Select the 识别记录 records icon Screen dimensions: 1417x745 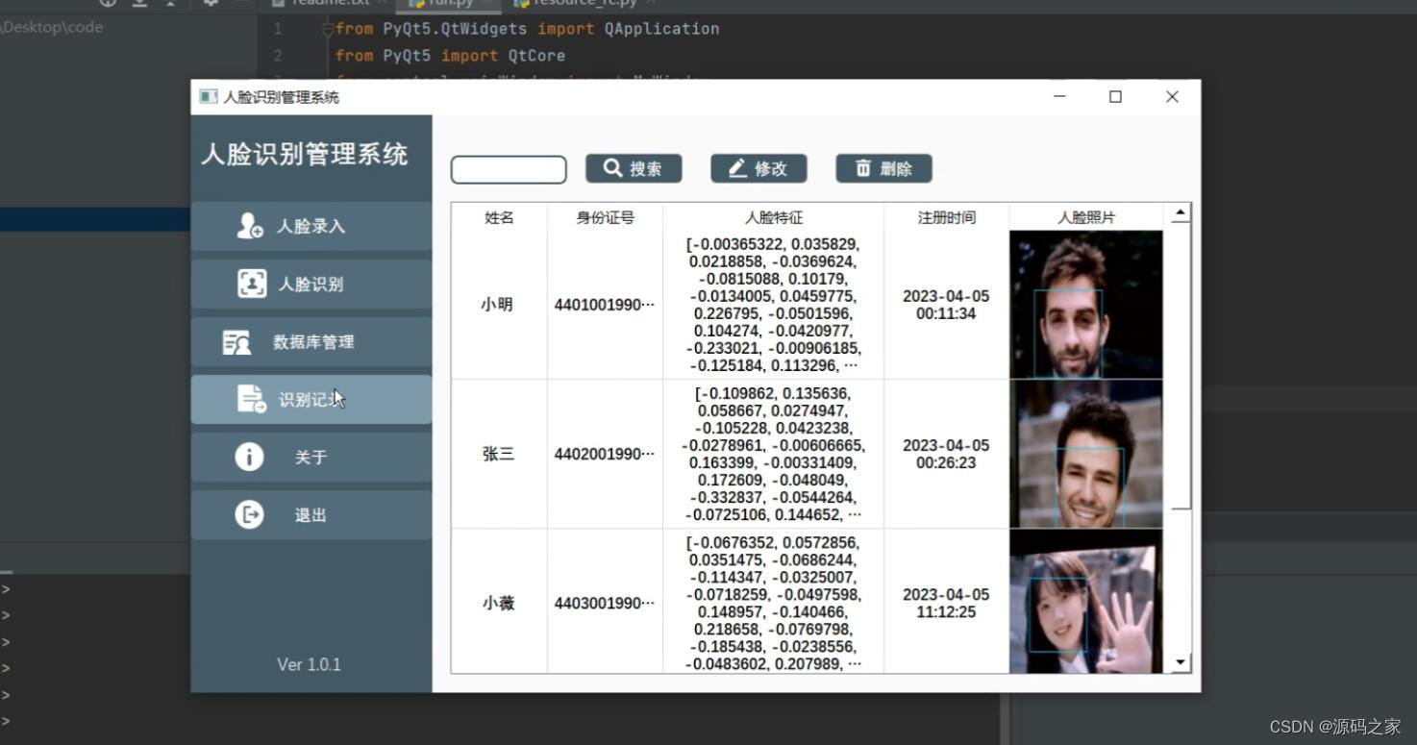point(248,399)
